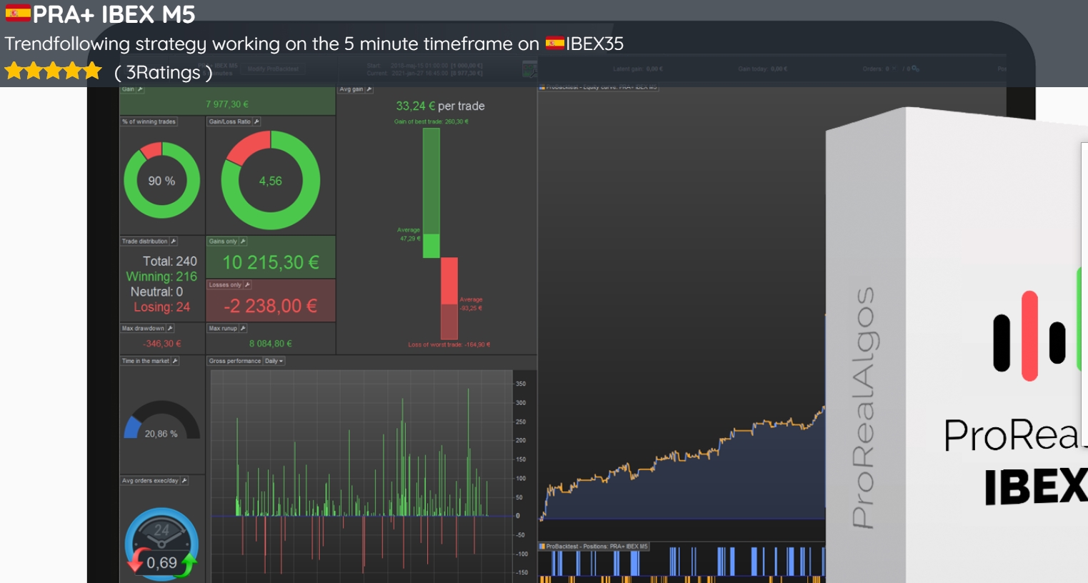Open the Max drawdown wrench settings
1088x583 pixels.
point(170,329)
